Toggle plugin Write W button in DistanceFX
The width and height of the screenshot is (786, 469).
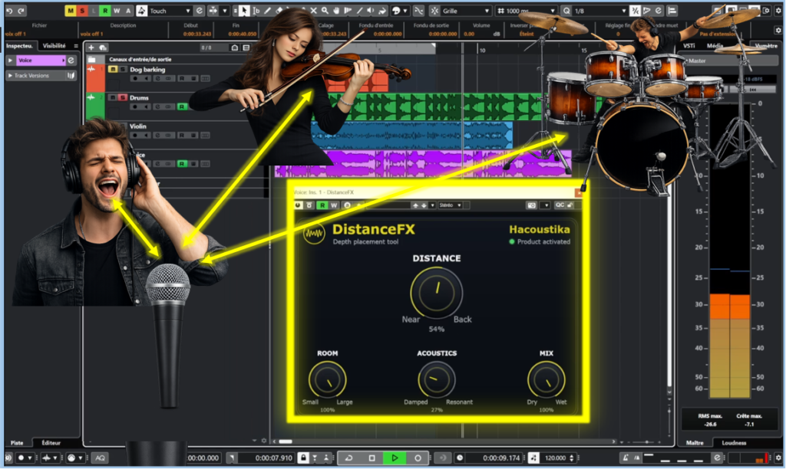click(x=334, y=205)
